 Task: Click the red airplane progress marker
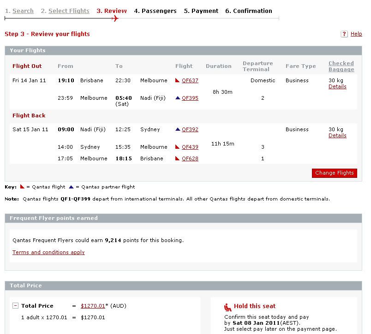115,18
